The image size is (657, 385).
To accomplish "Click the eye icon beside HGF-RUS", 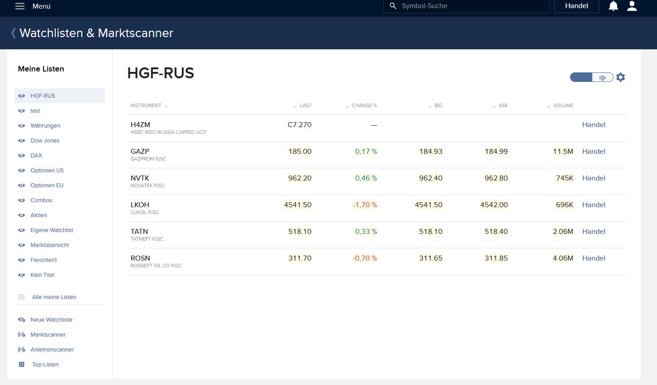I will [21, 96].
